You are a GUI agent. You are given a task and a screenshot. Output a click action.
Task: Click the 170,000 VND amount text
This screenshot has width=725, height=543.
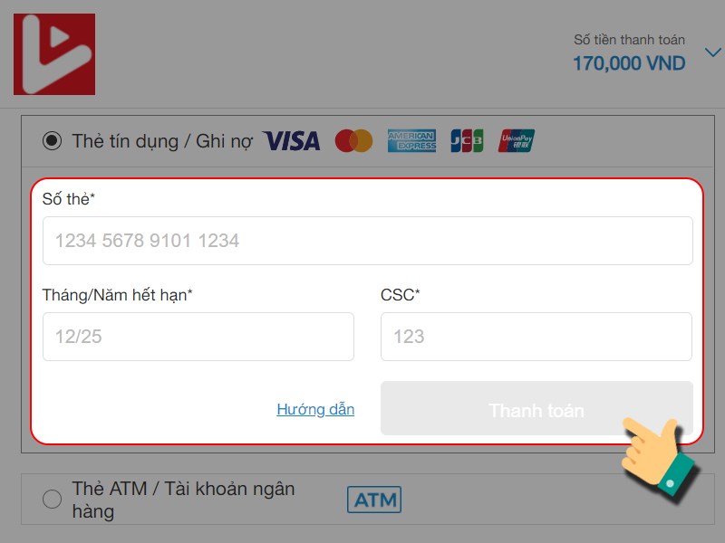point(629,63)
